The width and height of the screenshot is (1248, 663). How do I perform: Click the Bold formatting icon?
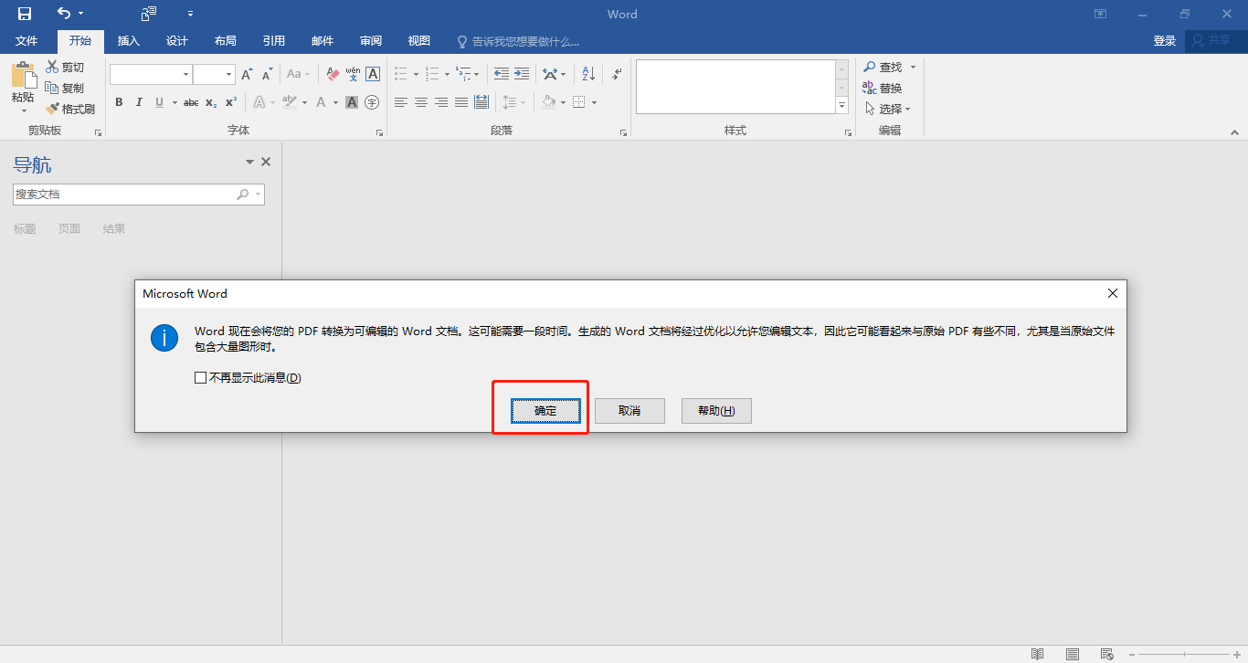[x=119, y=102]
